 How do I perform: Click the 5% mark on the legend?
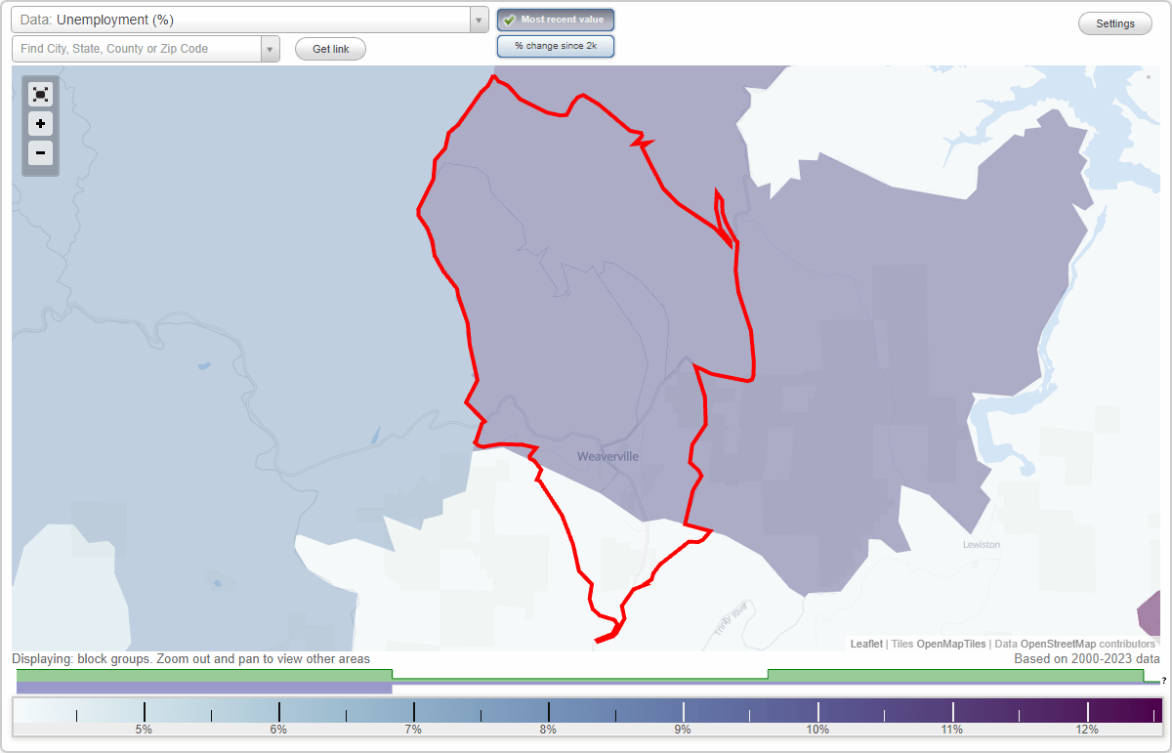(x=144, y=730)
